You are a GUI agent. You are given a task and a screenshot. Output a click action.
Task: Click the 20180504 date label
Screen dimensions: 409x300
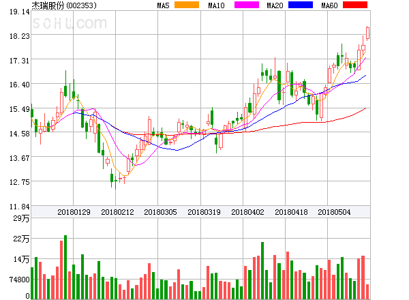pos(334,212)
